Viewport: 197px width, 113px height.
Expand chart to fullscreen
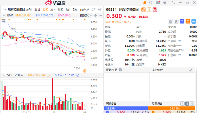(x=94, y=9)
